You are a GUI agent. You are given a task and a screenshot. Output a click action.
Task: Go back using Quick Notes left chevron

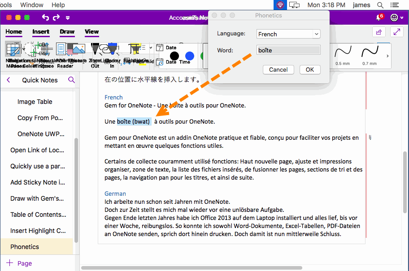9,80
